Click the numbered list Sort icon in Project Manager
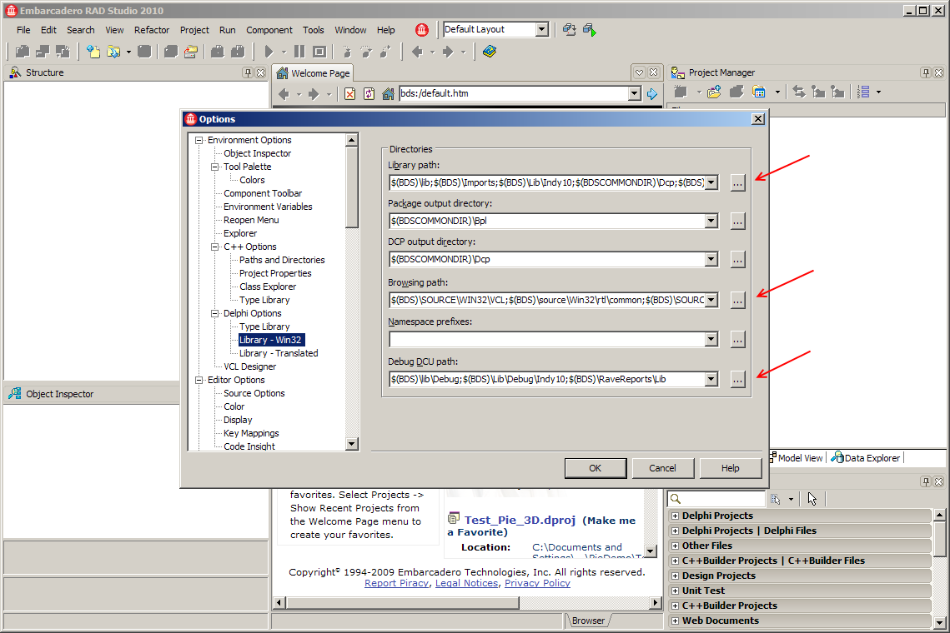 863,92
